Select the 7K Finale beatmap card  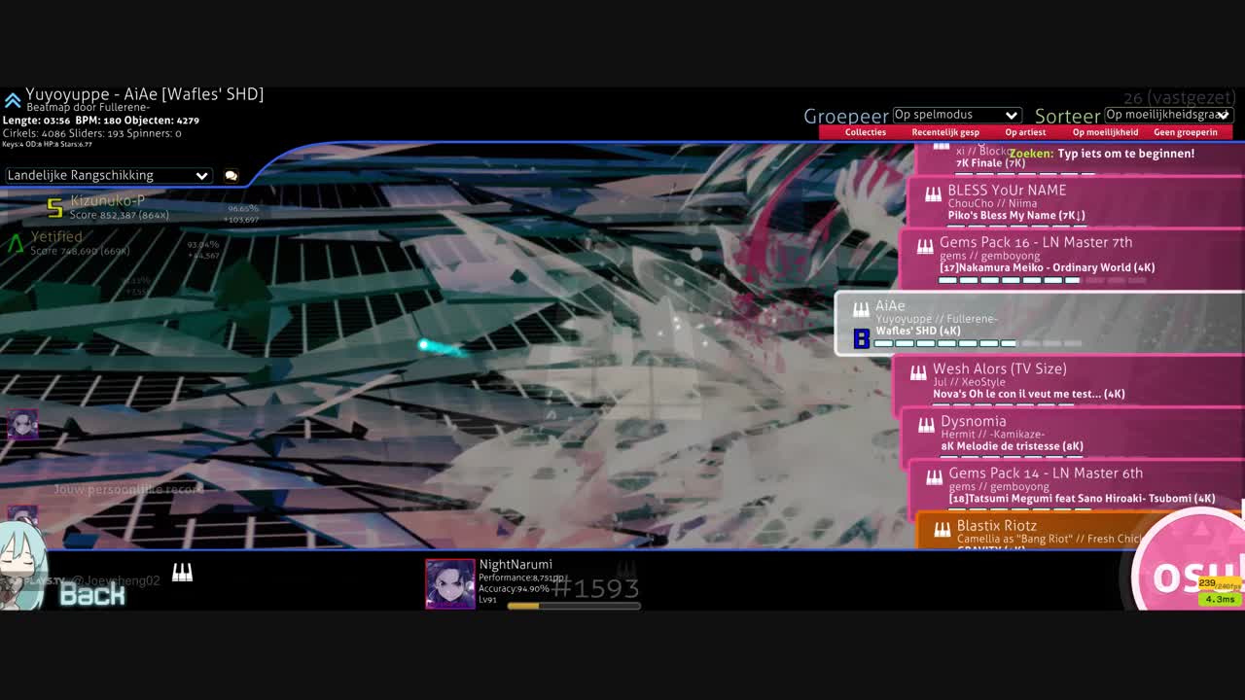(x=1080, y=159)
